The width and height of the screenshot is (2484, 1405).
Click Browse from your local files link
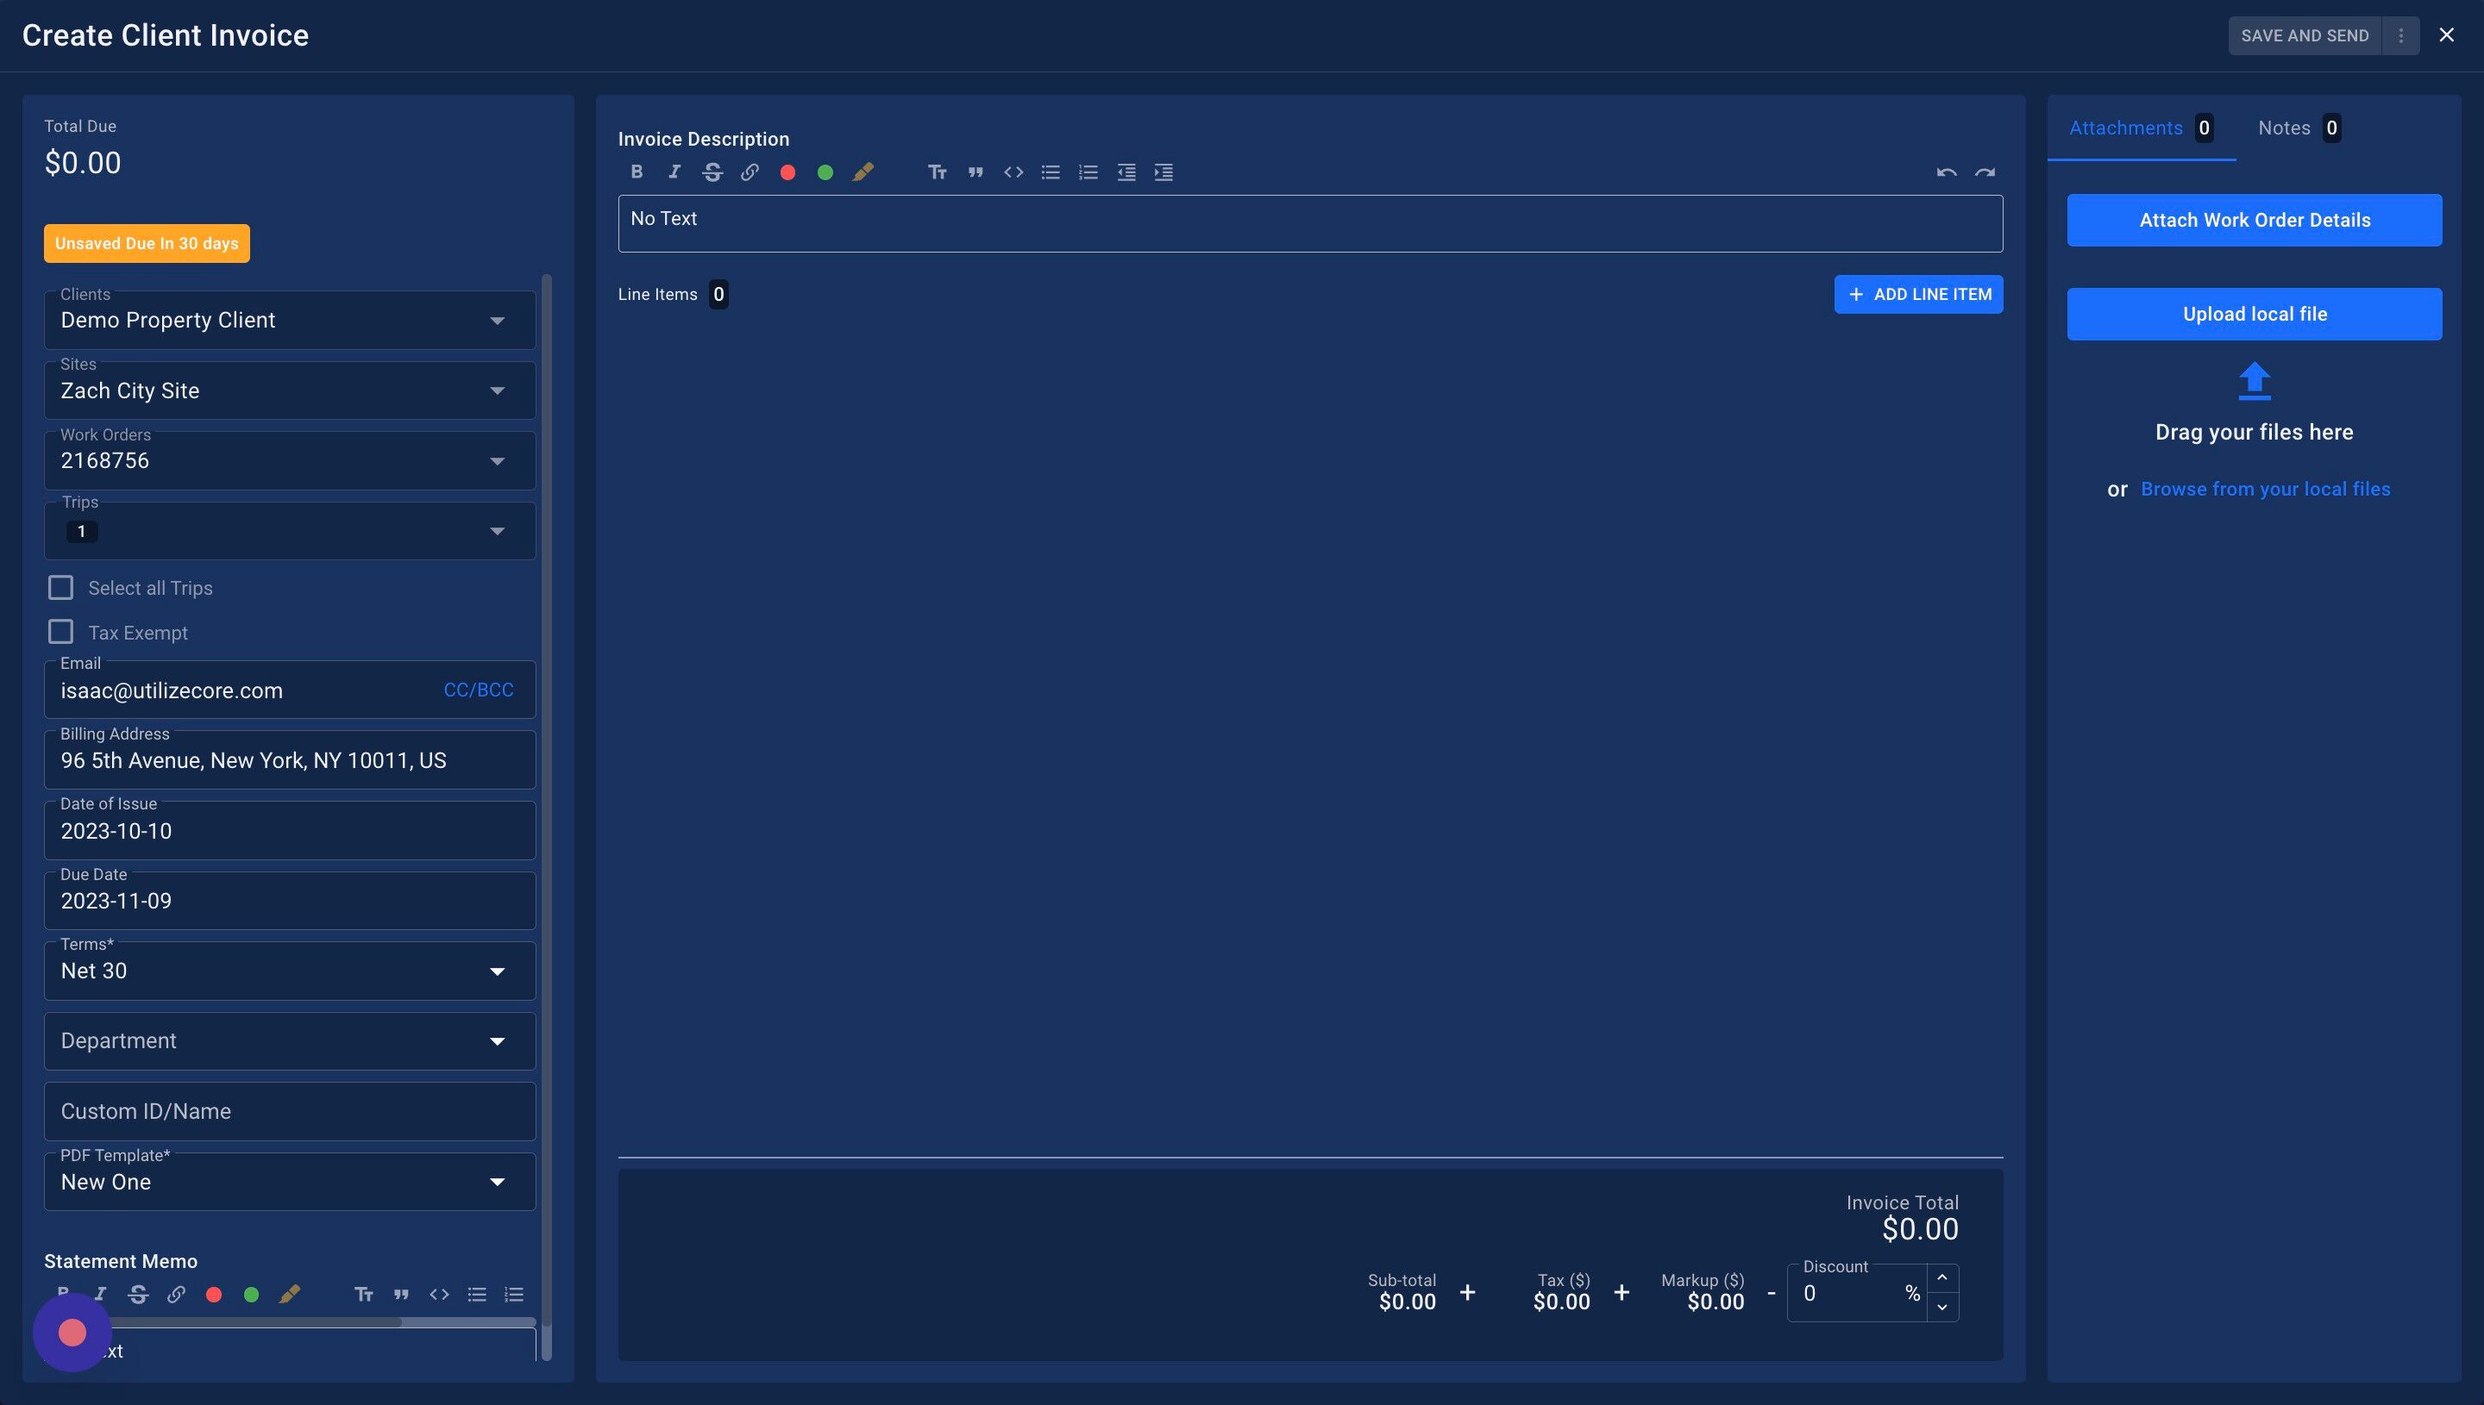(x=2265, y=490)
